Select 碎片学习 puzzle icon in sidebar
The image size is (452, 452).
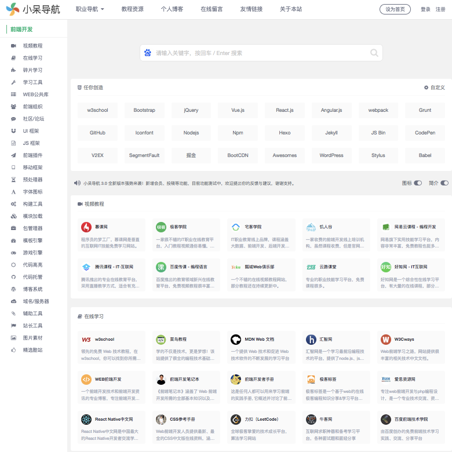pyautogui.click(x=13, y=70)
